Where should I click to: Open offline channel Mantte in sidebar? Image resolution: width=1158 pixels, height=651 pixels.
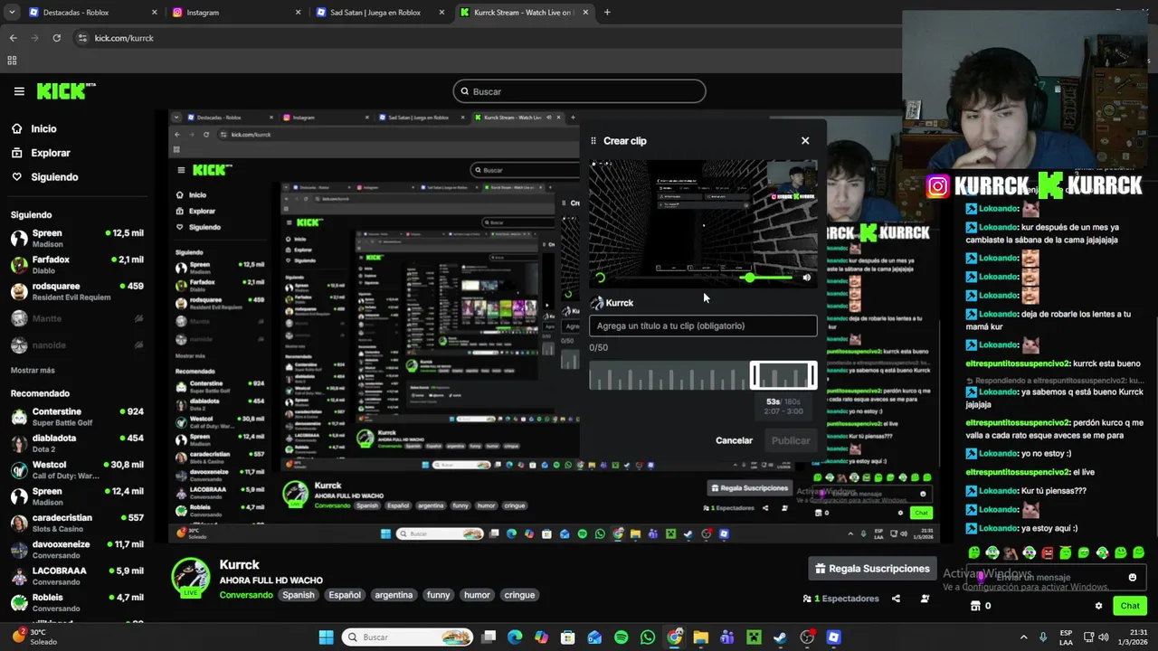(x=77, y=318)
